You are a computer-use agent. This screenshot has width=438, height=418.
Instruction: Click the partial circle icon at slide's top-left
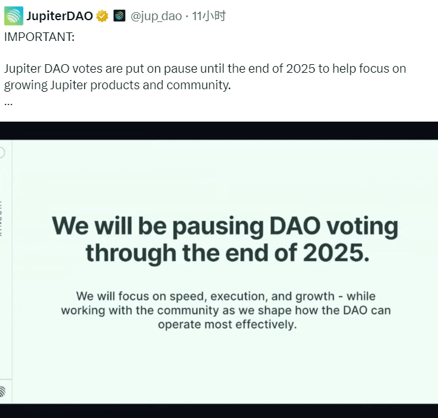click(2, 153)
